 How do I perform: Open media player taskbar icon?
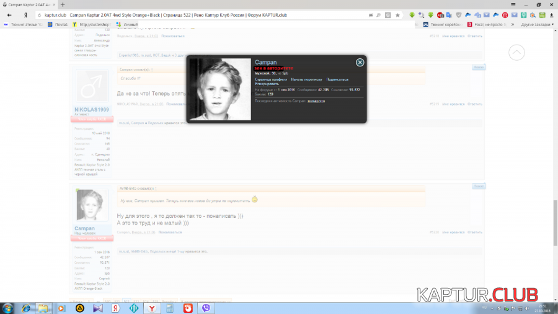click(x=61, y=308)
